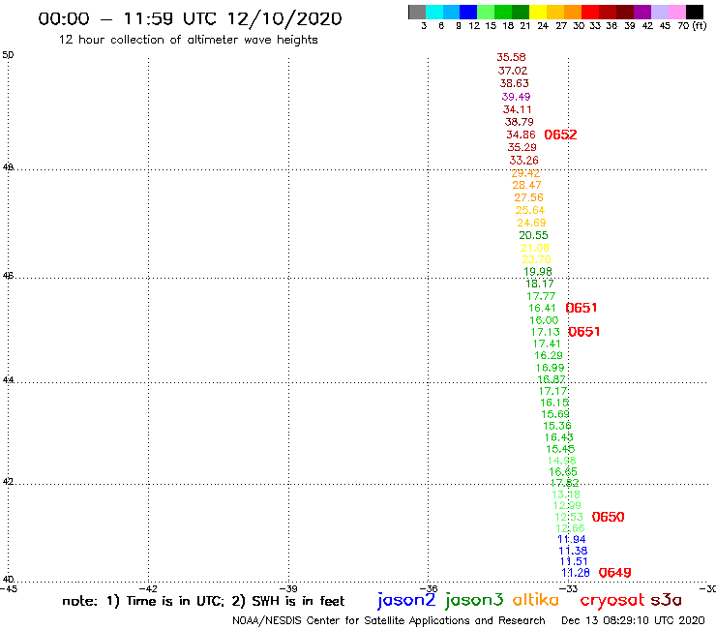Click the wave height value 18.17
Screen dimensions: 716x629
point(540,284)
